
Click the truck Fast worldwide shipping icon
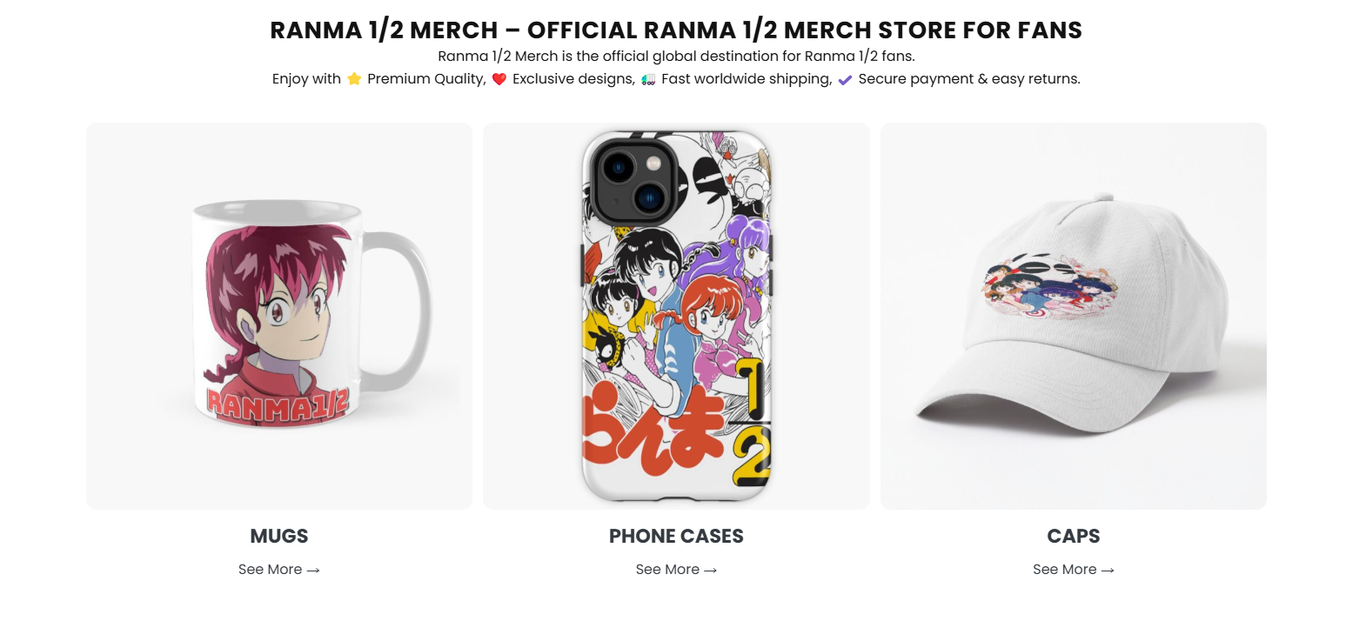click(x=646, y=78)
